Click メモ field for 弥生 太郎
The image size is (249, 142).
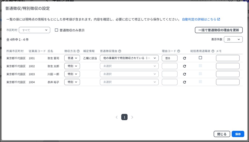[x=228, y=66]
